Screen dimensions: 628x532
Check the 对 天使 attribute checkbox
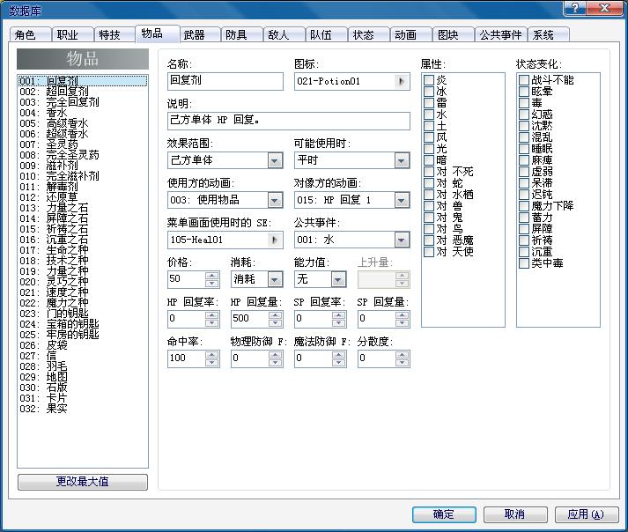pos(429,252)
